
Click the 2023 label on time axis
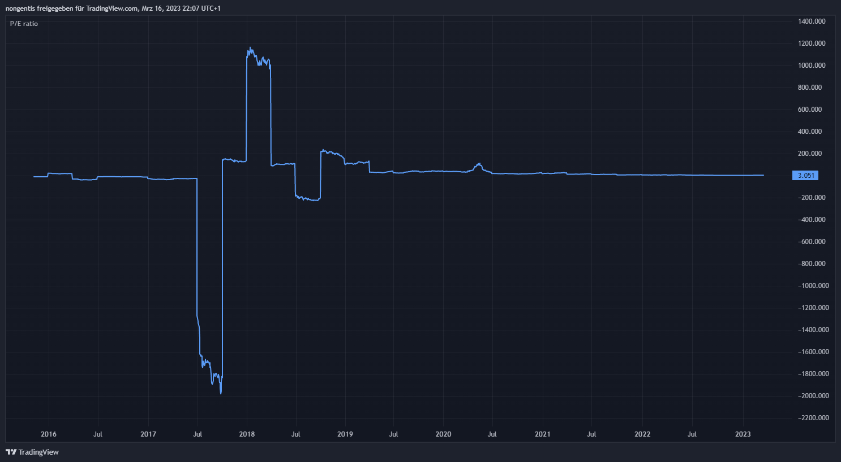(x=743, y=434)
